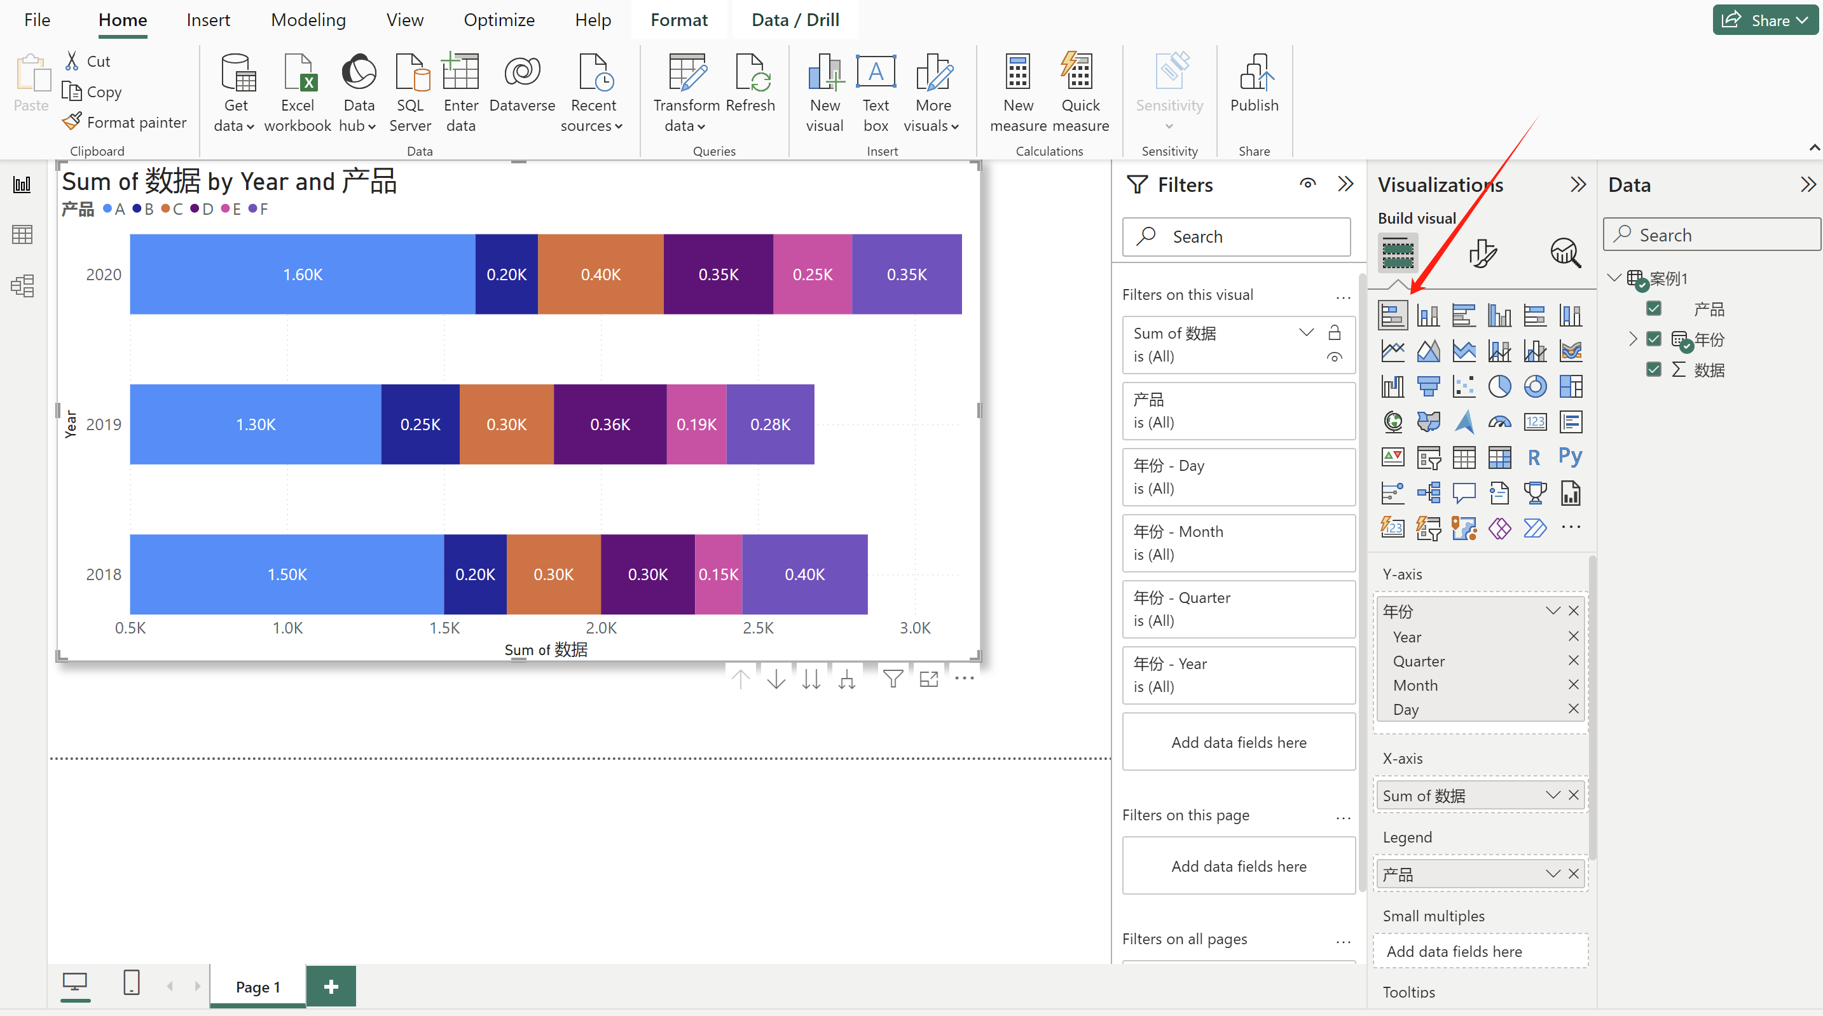Screen dimensions: 1823x1016
Task: Select the R script visual icon
Action: (1534, 457)
